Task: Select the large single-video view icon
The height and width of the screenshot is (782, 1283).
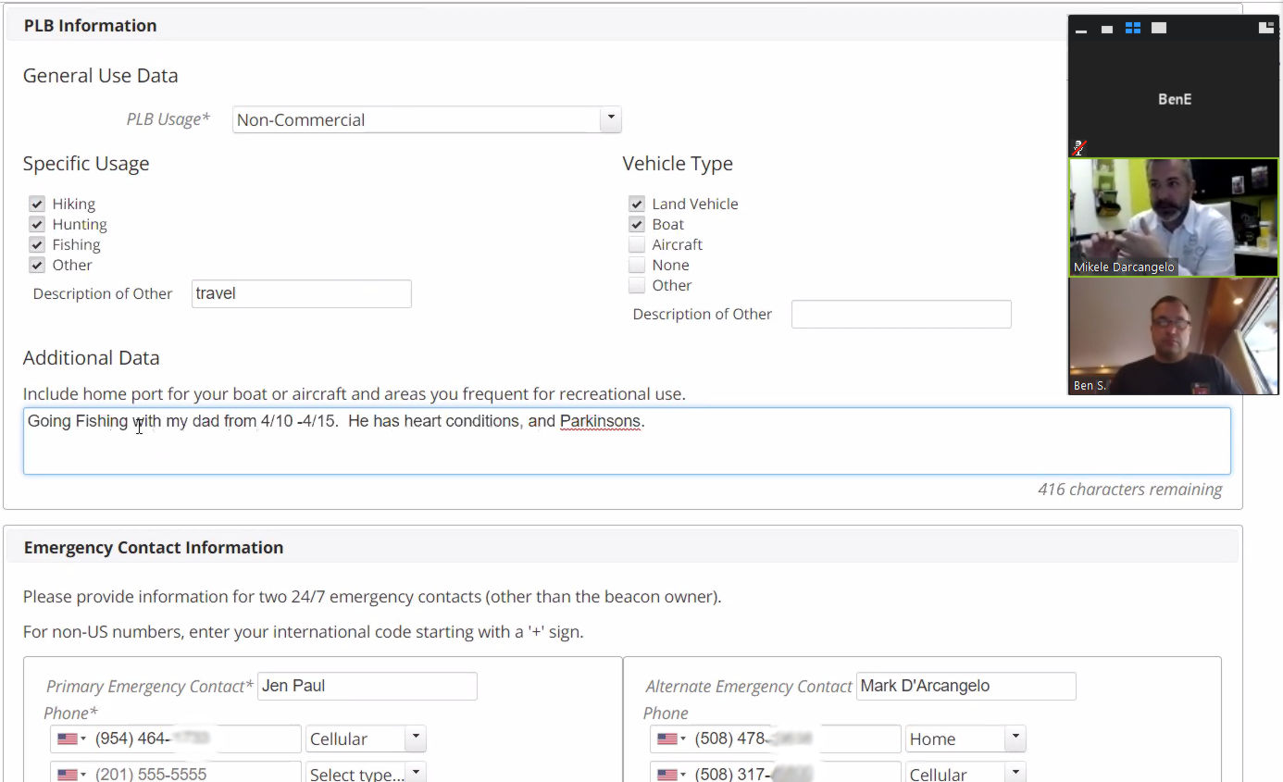Action: coord(1158,29)
